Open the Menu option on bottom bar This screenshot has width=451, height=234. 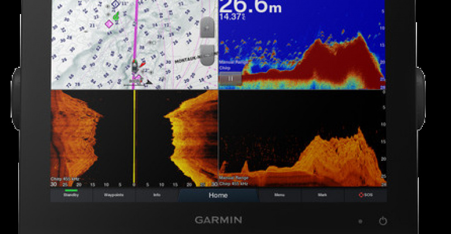click(x=279, y=195)
